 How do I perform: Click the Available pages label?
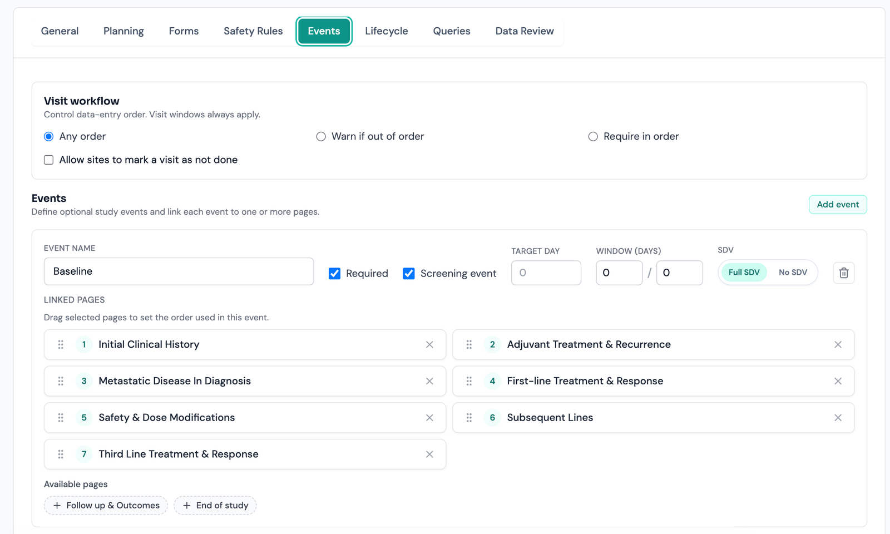tap(76, 484)
